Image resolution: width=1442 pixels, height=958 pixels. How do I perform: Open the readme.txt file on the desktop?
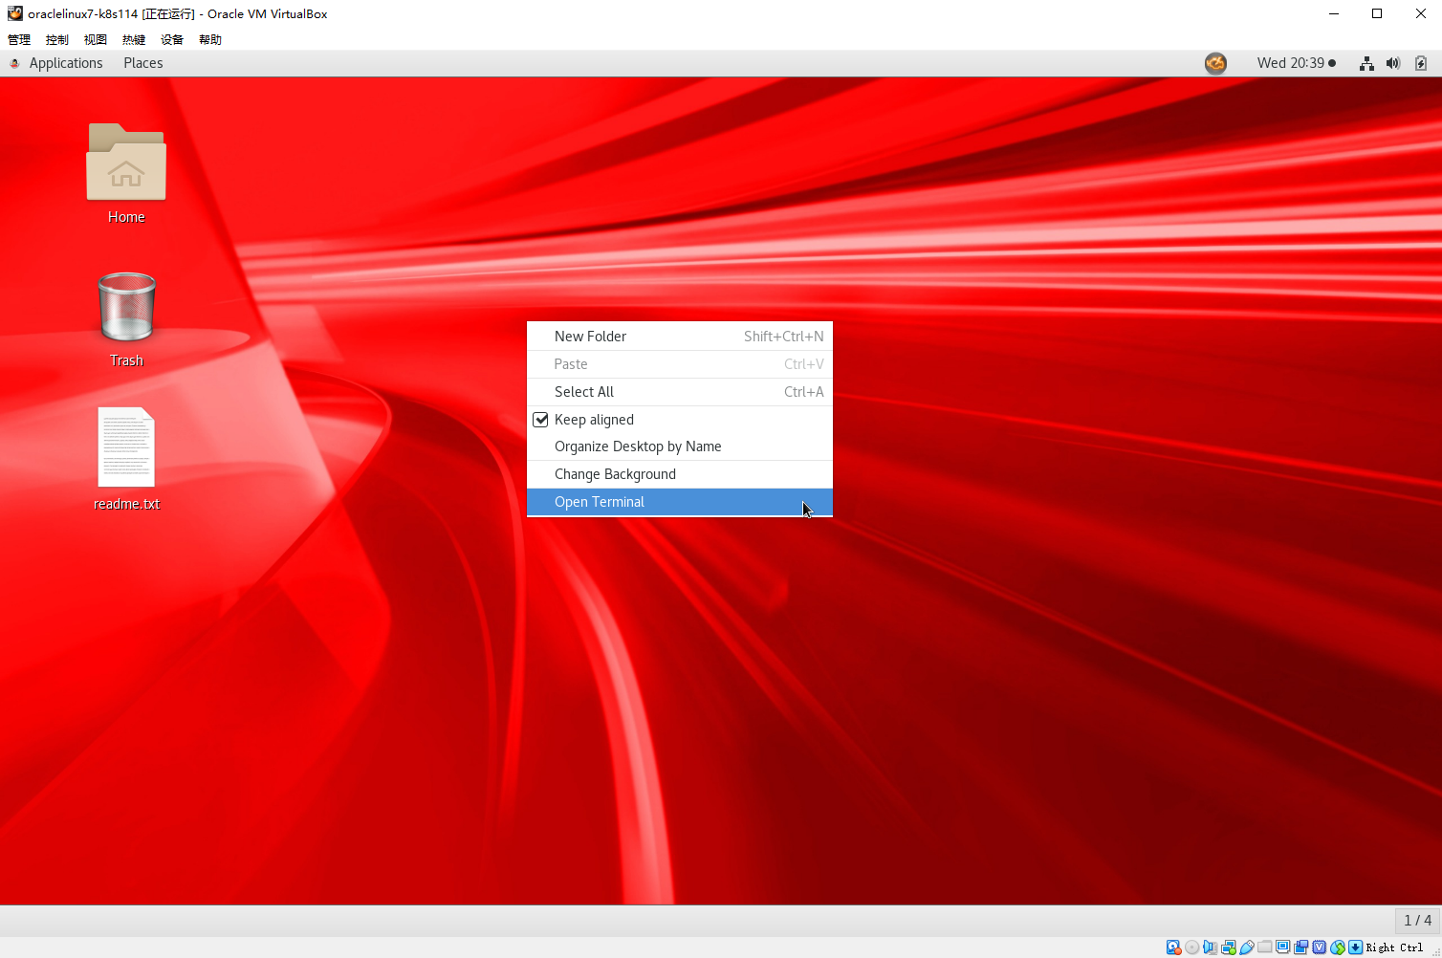(126, 447)
